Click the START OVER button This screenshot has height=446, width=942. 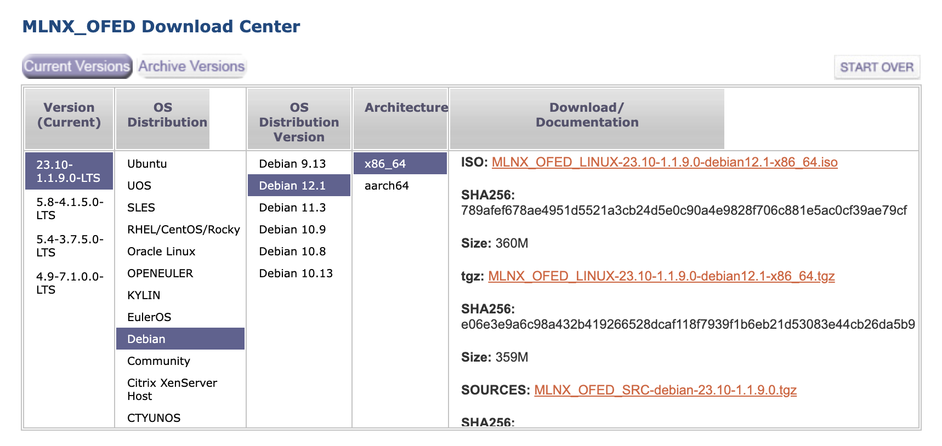[877, 67]
